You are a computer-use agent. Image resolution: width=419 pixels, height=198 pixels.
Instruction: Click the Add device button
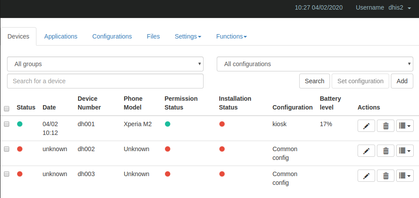click(402, 81)
